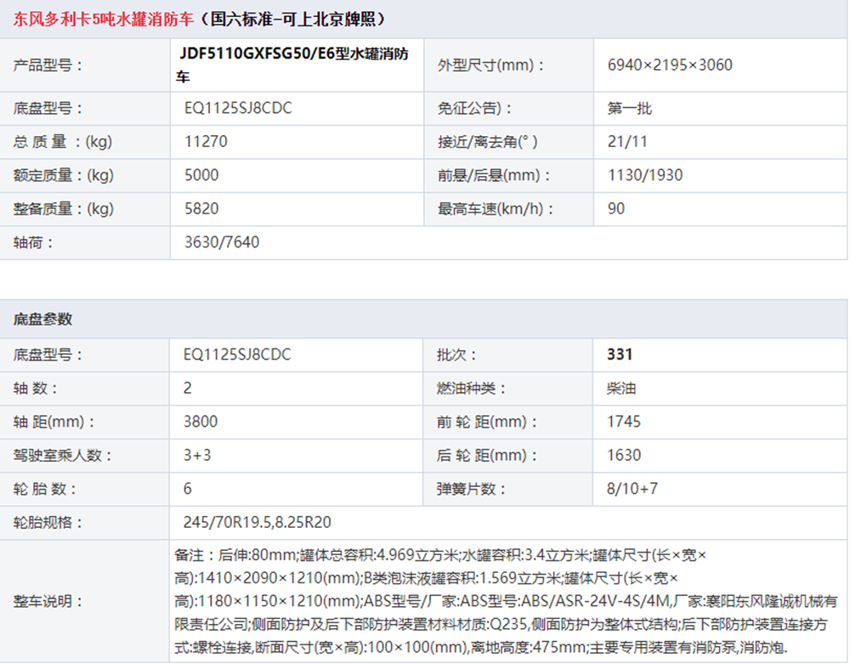The width and height of the screenshot is (850, 664).
Task: Click the vehicle description paragraph starting with 备注
Action: pyautogui.click(x=506, y=602)
